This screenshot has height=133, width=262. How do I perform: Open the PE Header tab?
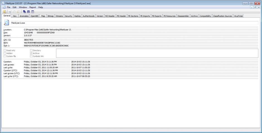pyautogui.click(x=121, y=16)
